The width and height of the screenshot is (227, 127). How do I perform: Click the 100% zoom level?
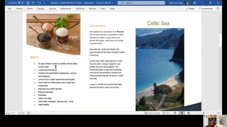point(218,113)
